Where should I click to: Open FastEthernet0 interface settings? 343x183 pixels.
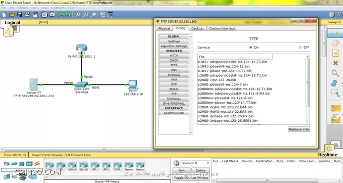point(174,113)
